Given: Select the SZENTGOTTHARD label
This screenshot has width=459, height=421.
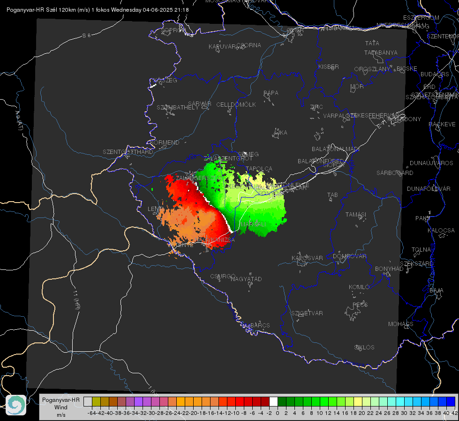Looking at the screenshot, I should coord(128,152).
